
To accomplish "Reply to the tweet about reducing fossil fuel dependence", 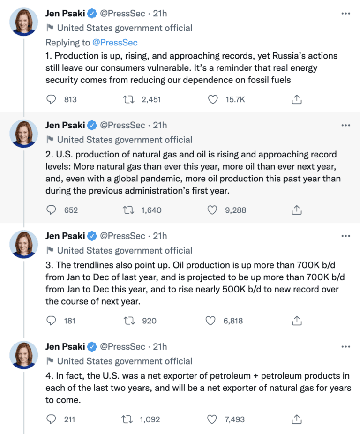I will (52, 99).
